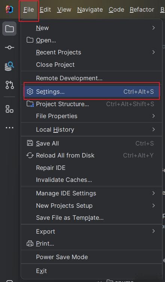Click the IntelliJ IDEA logo icon
Image resolution: width=165 pixels, height=282 pixels.
tap(9, 9)
